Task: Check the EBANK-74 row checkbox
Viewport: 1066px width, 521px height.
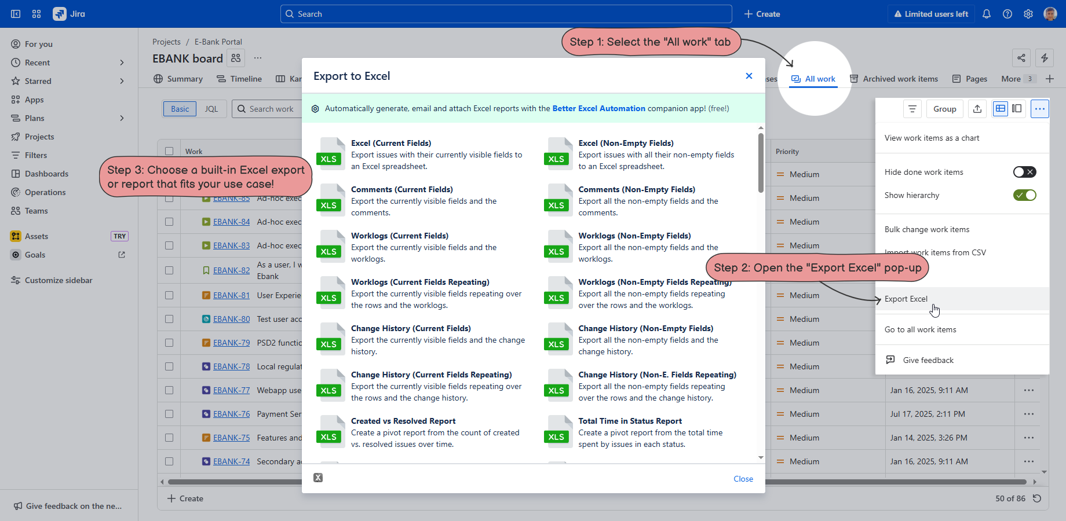Action: pos(169,461)
